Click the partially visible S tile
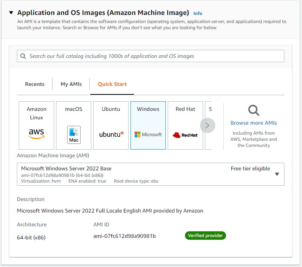The width and height of the screenshot is (302, 267). click(x=208, y=125)
